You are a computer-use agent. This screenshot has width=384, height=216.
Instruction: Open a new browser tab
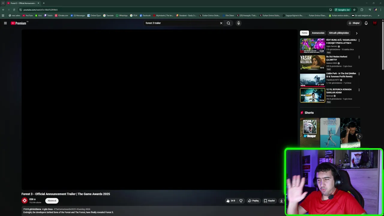(43, 3)
